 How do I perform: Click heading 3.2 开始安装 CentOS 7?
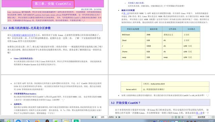(x=125, y=103)
